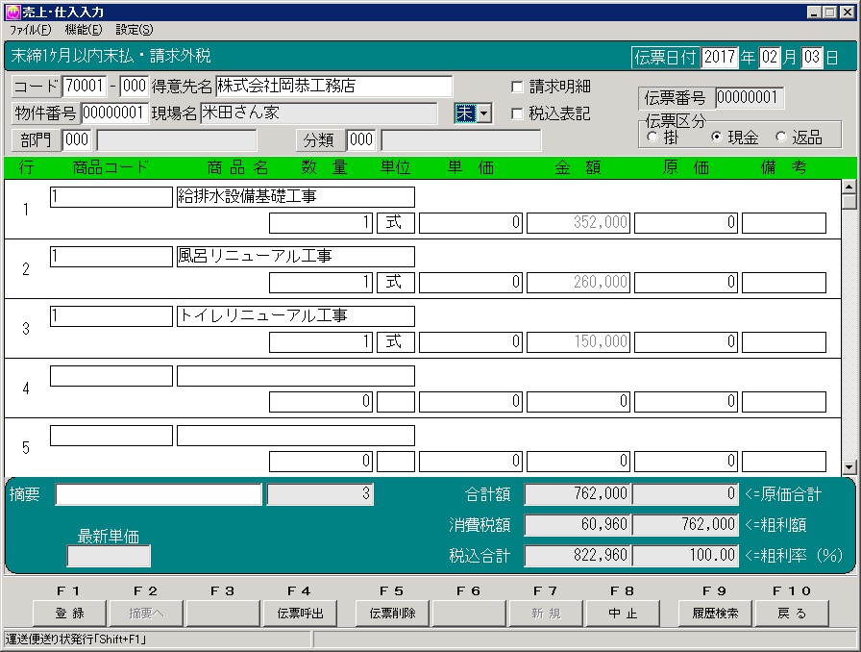Click row 3 amount 150,000
The height and width of the screenshot is (652, 861).
[578, 342]
